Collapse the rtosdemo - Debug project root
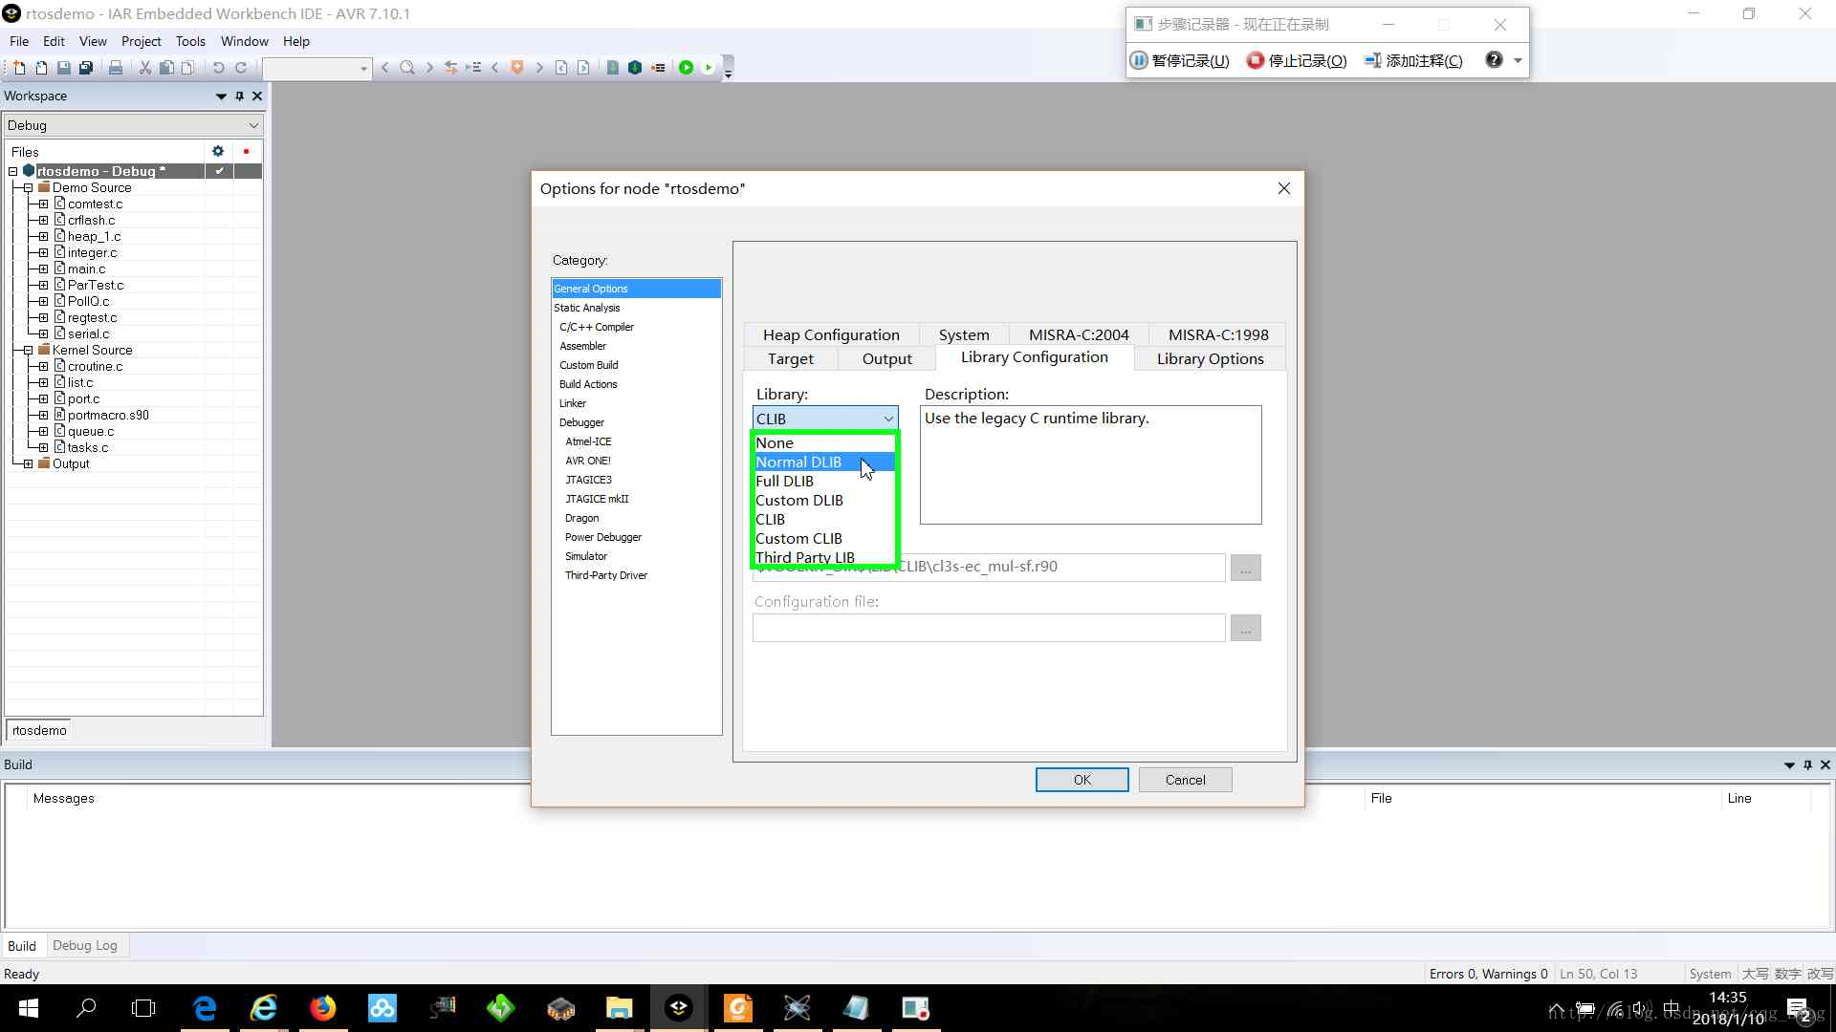The height and width of the screenshot is (1032, 1836). (x=13, y=172)
